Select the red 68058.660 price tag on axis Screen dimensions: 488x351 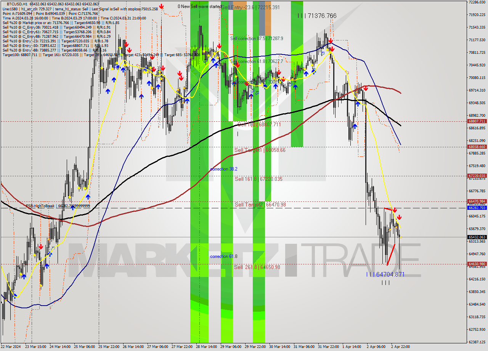pyautogui.click(x=477, y=147)
